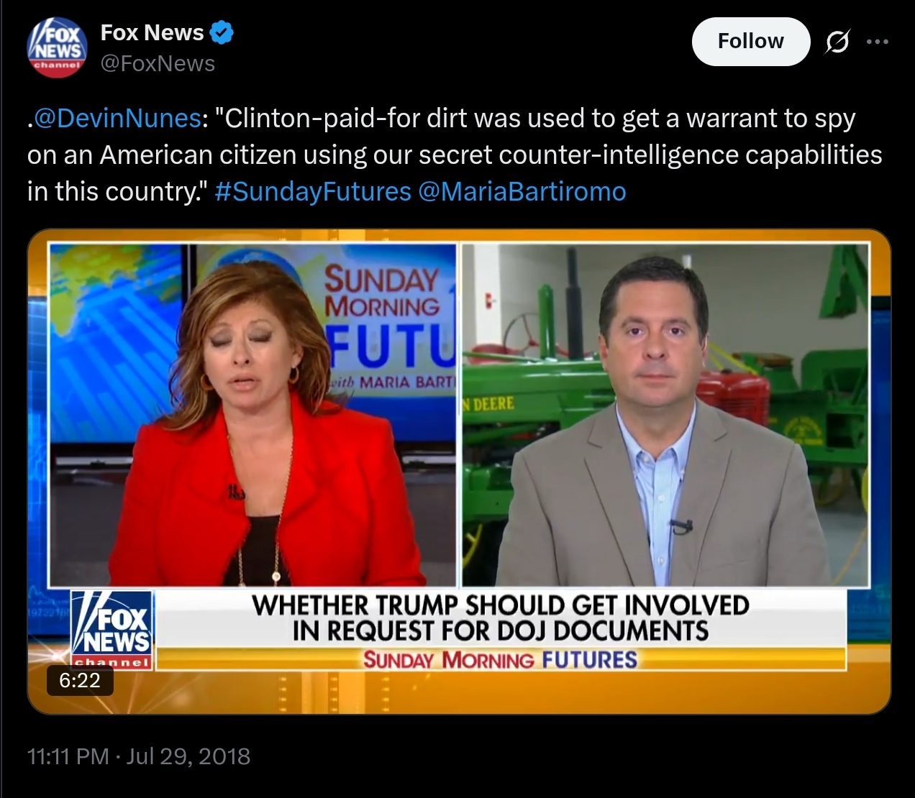The height and width of the screenshot is (798, 915).
Task: Click the @FoxNews handle text
Action: pyautogui.click(x=158, y=63)
